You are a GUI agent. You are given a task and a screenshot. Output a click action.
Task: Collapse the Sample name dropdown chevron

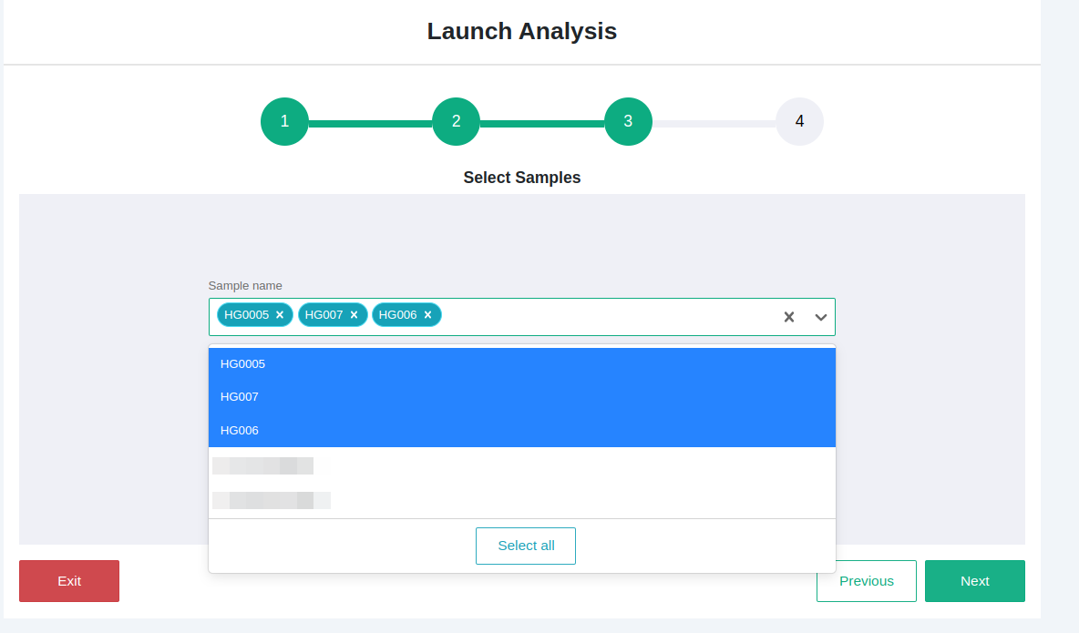pos(821,317)
